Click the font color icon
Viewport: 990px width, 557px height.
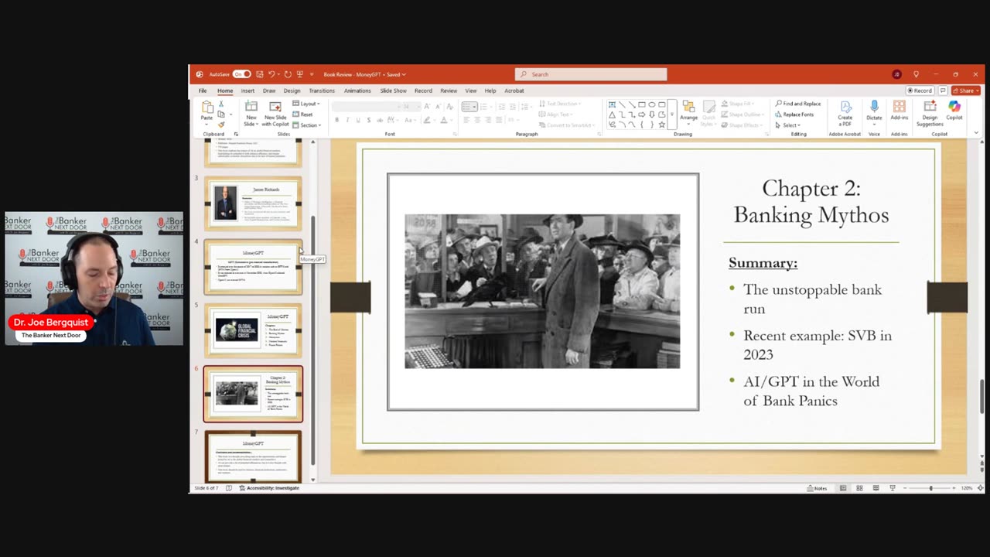[443, 120]
